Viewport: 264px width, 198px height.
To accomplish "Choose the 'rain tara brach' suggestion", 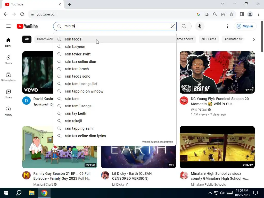I will pos(115,69).
